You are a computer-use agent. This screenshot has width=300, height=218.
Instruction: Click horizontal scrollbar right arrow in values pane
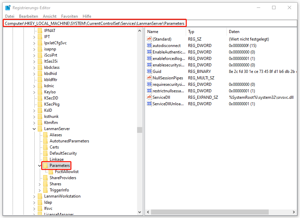(x=294, y=212)
